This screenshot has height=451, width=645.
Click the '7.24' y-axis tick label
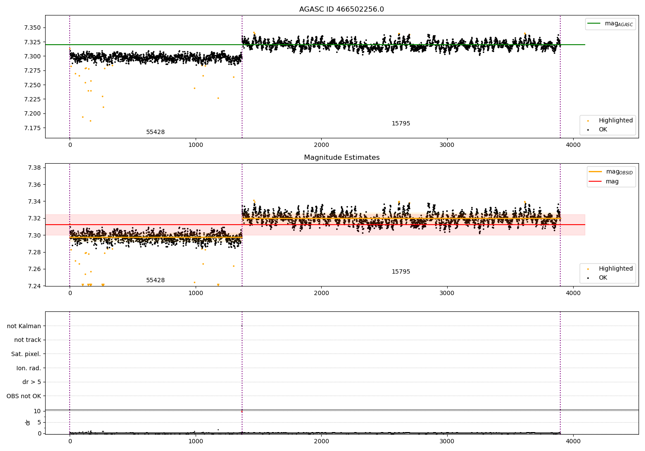[x=34, y=286]
